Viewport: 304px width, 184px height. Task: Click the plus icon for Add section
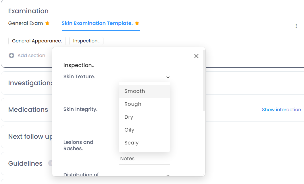pyautogui.click(x=11, y=56)
